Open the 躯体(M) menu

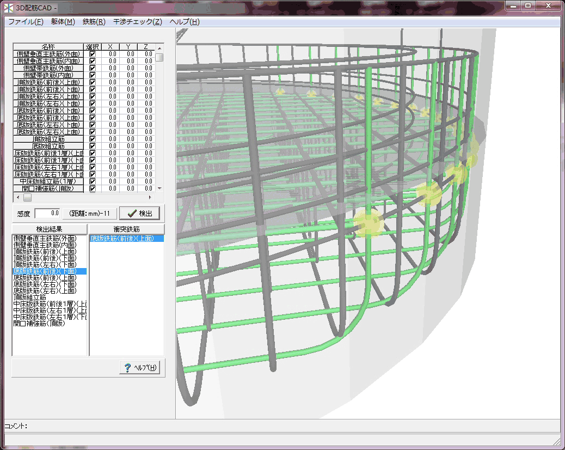tap(63, 22)
